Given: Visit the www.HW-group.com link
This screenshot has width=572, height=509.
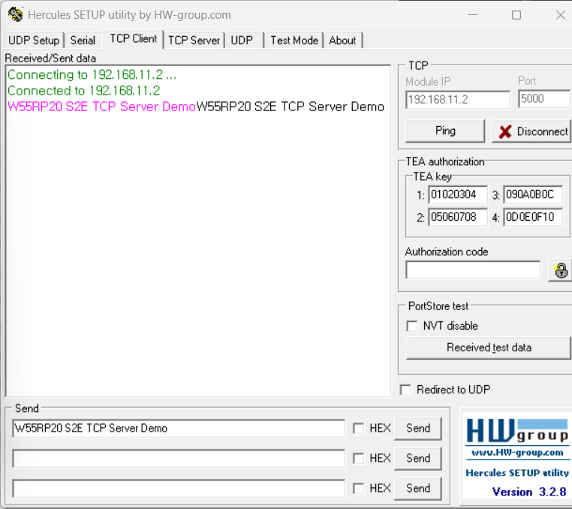Looking at the screenshot, I should click(x=516, y=453).
